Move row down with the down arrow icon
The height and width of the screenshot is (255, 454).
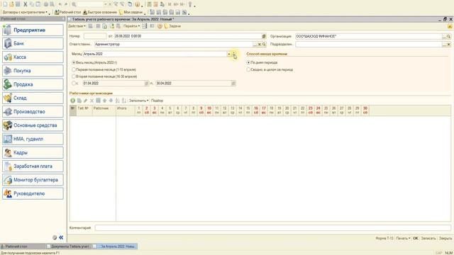(x=111, y=101)
